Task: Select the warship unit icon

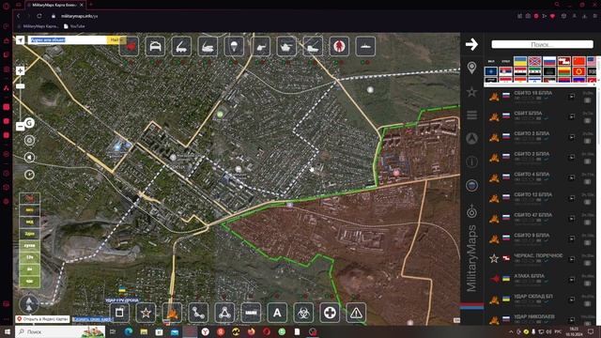Action: tap(365, 46)
